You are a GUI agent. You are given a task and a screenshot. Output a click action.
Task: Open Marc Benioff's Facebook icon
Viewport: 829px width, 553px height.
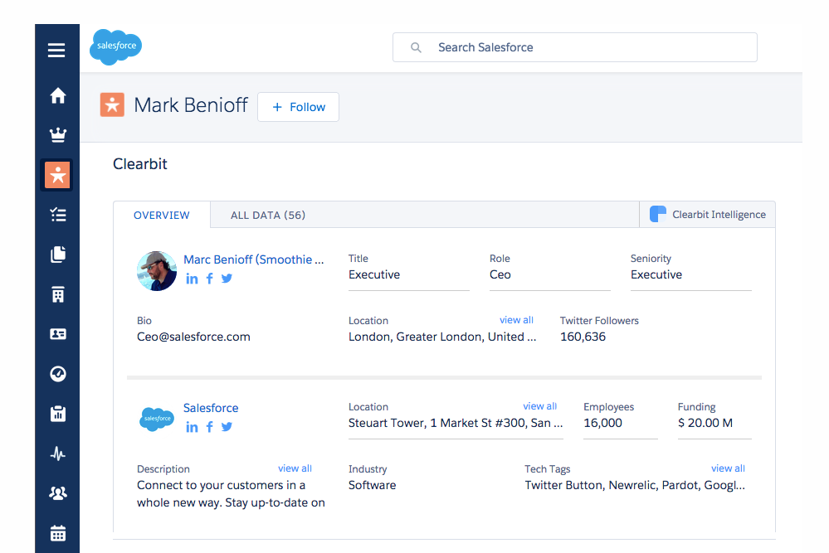(209, 279)
